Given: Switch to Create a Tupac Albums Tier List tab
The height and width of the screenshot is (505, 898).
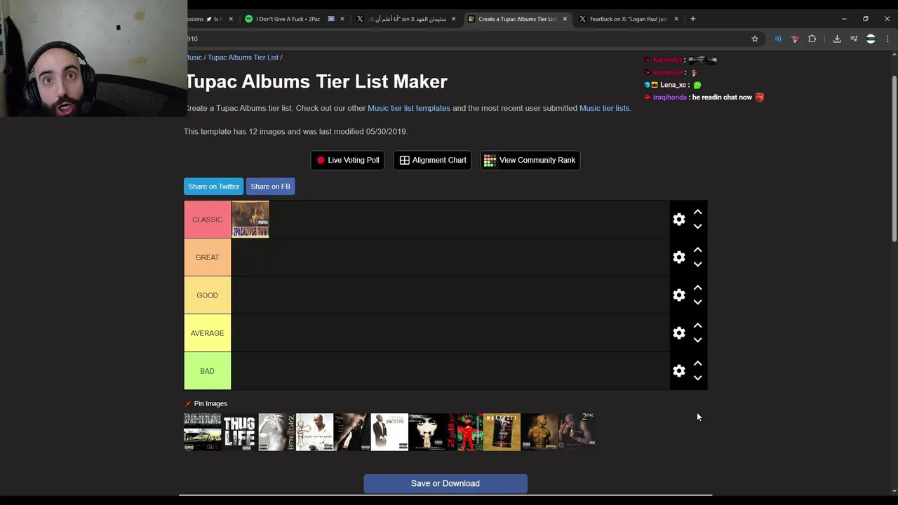Looking at the screenshot, I should click(x=517, y=19).
